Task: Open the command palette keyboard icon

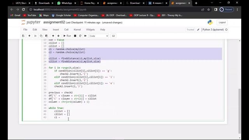Action: pyautogui.click(x=113, y=36)
